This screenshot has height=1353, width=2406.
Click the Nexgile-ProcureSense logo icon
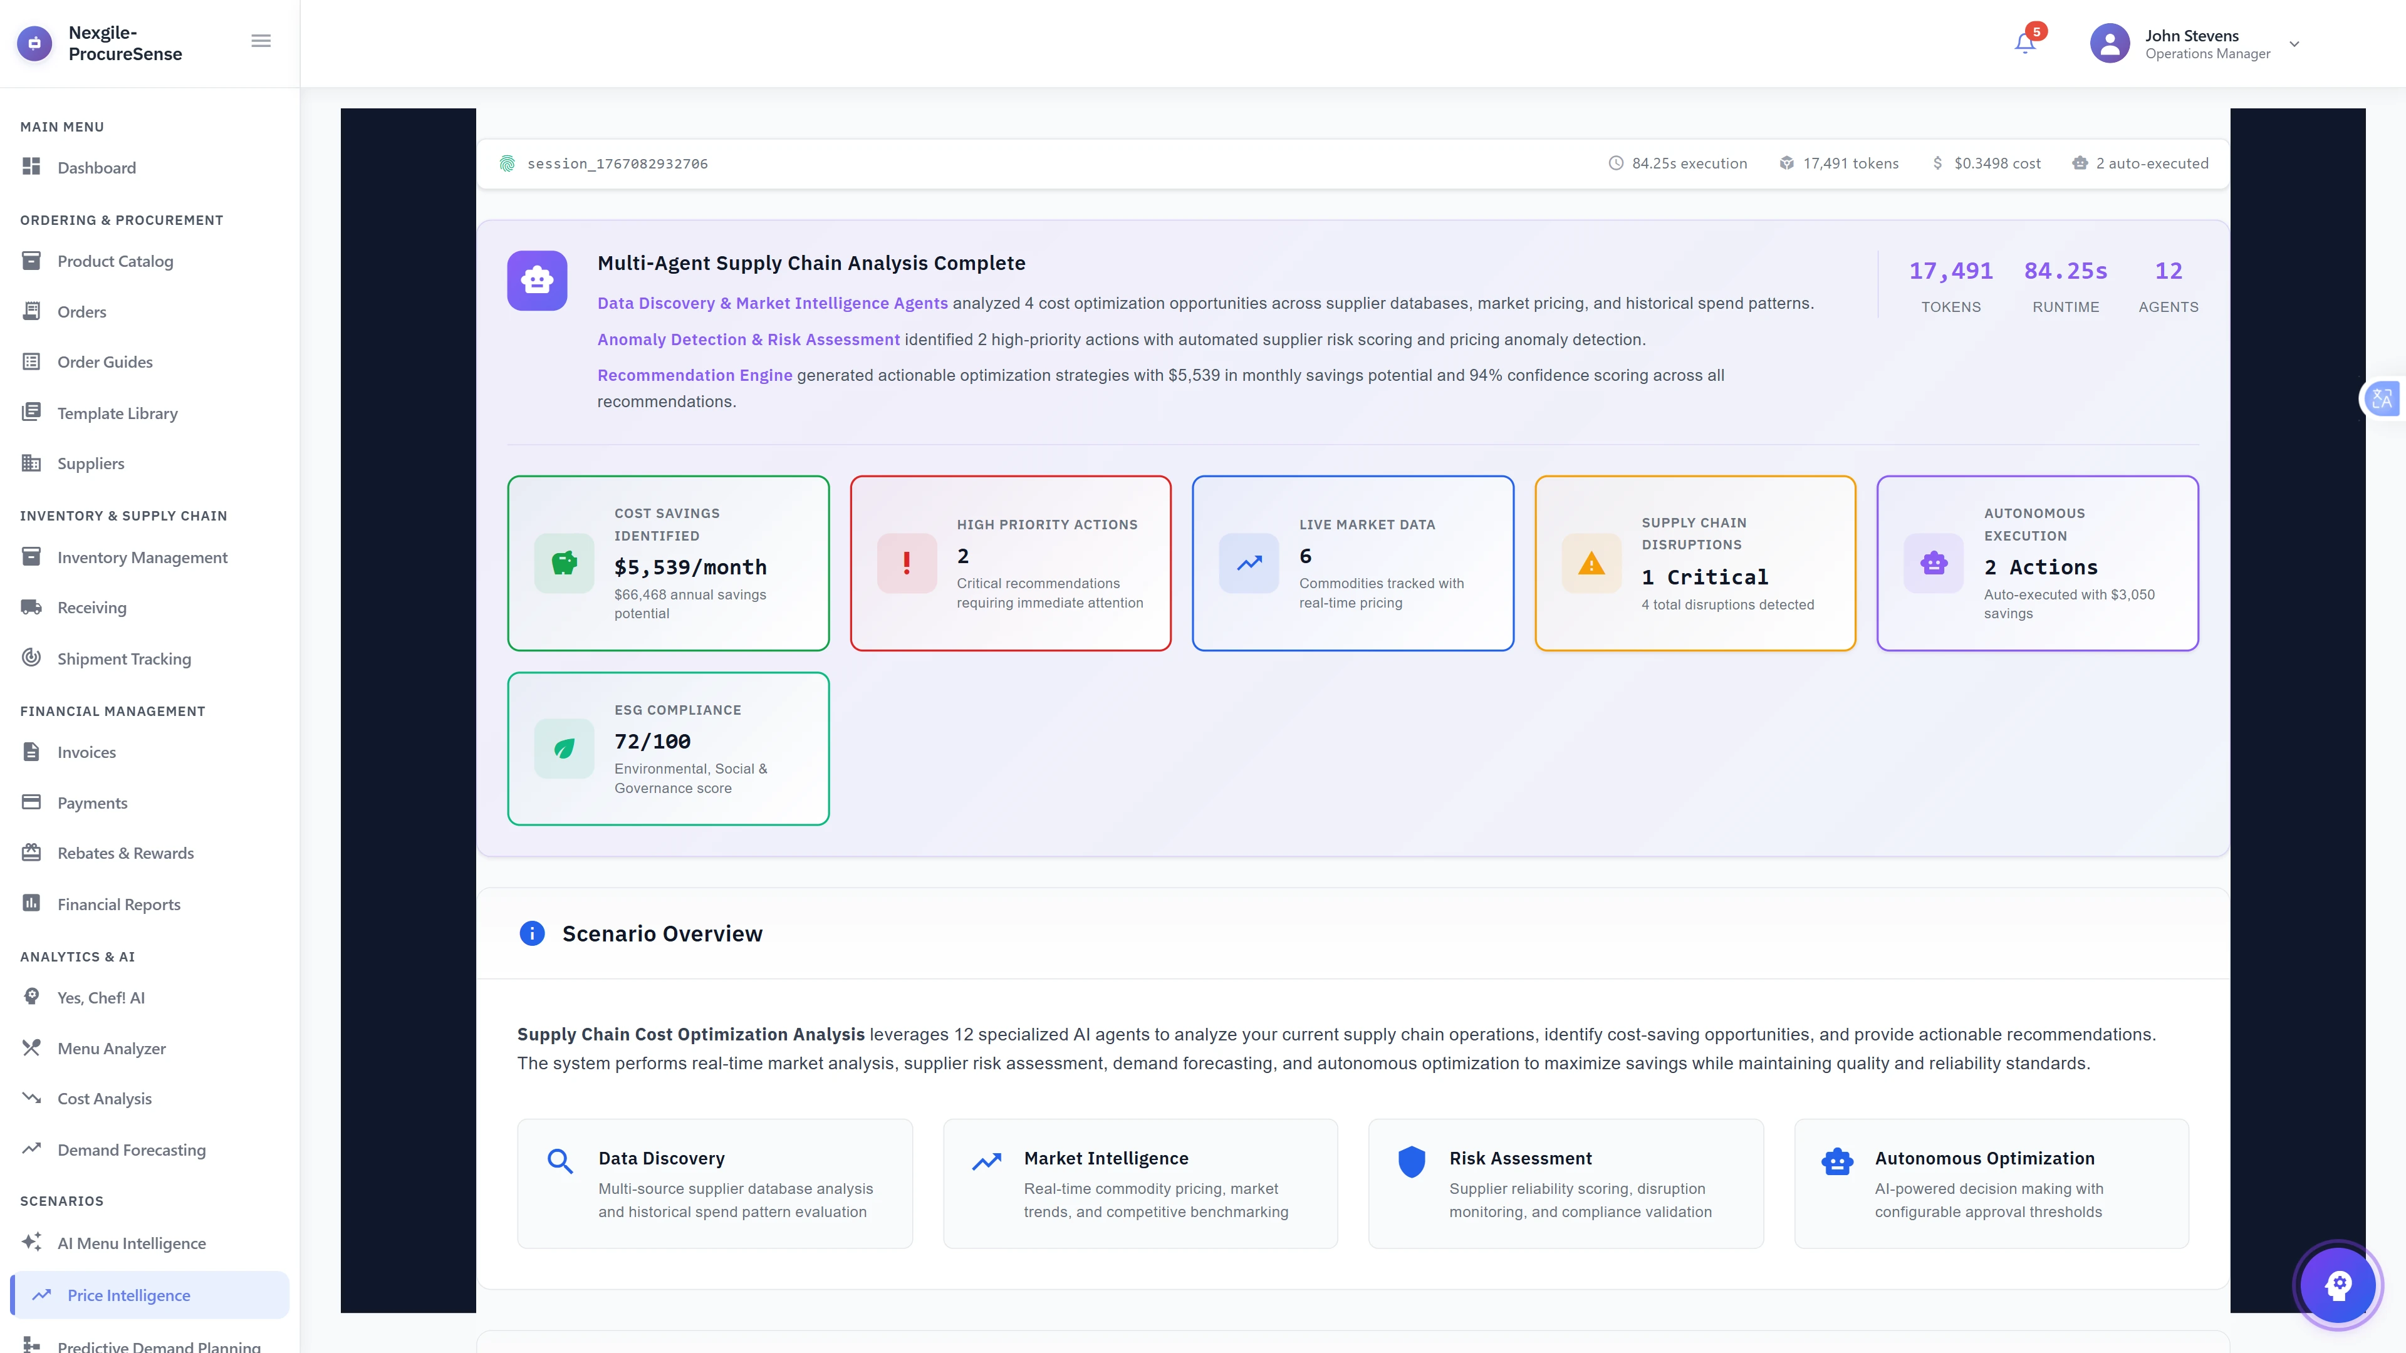[x=34, y=42]
